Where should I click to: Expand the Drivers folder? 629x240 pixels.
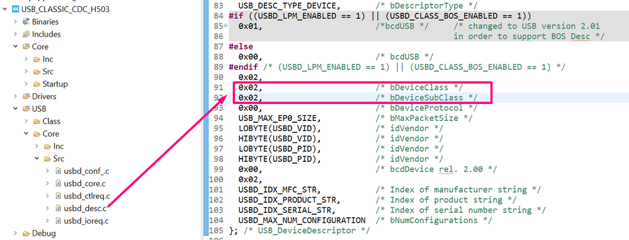(x=16, y=96)
